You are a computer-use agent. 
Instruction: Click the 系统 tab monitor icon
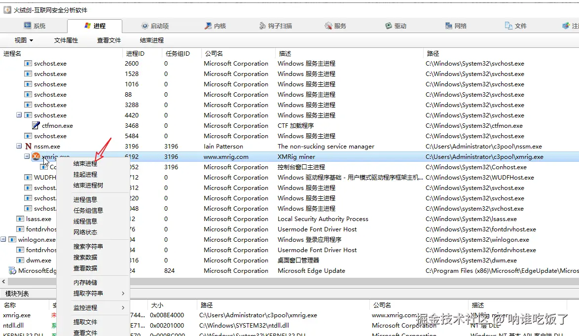coord(27,26)
